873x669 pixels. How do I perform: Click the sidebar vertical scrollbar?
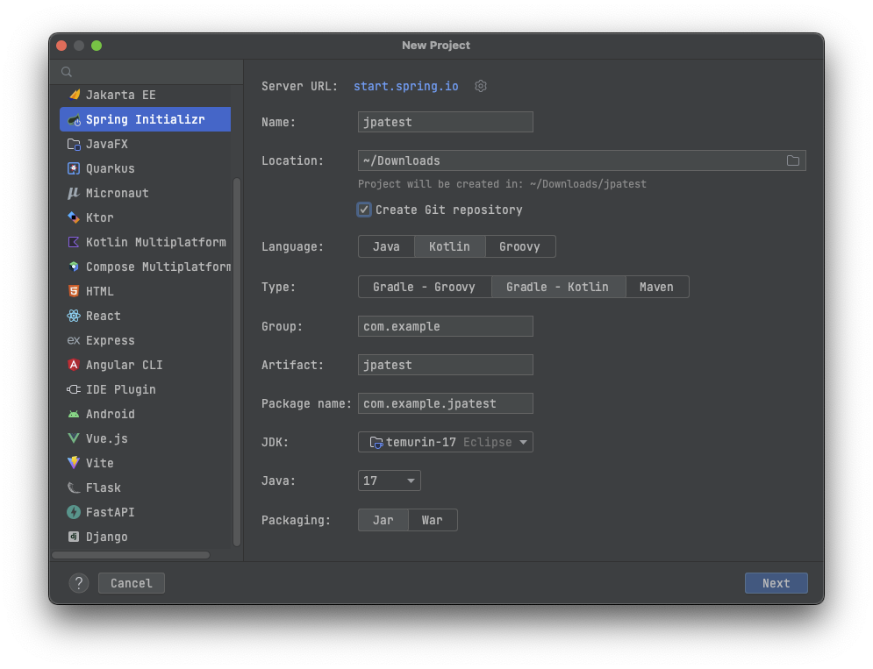pyautogui.click(x=237, y=362)
